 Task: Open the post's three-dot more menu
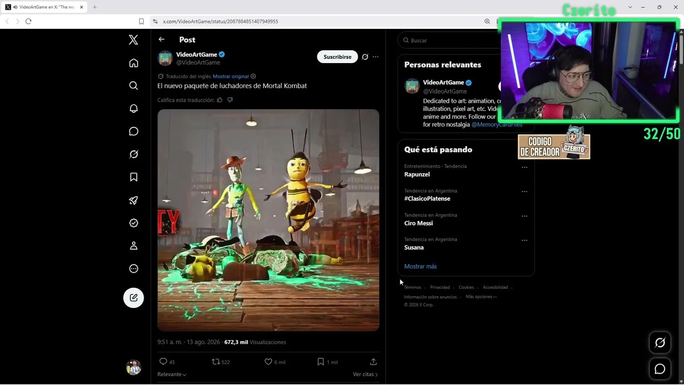(x=376, y=57)
